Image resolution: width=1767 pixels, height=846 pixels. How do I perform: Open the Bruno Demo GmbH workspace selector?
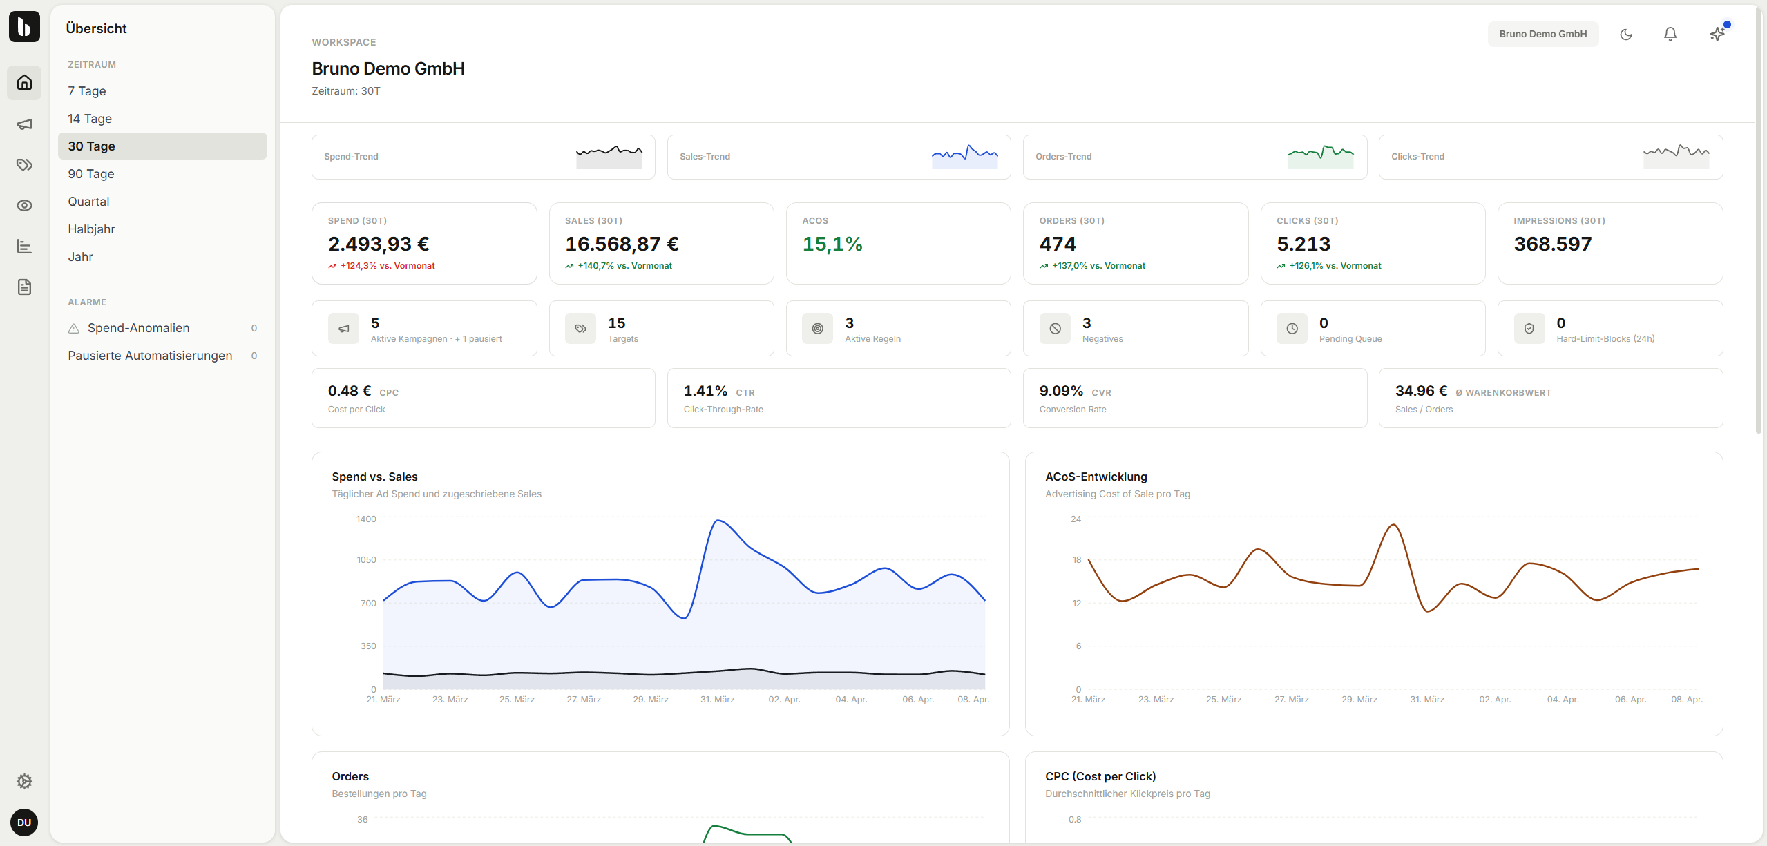pyautogui.click(x=1542, y=34)
